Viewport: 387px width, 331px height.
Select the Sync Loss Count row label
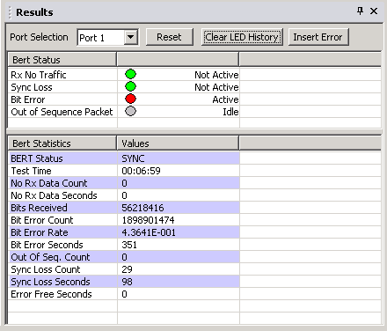(x=46, y=269)
